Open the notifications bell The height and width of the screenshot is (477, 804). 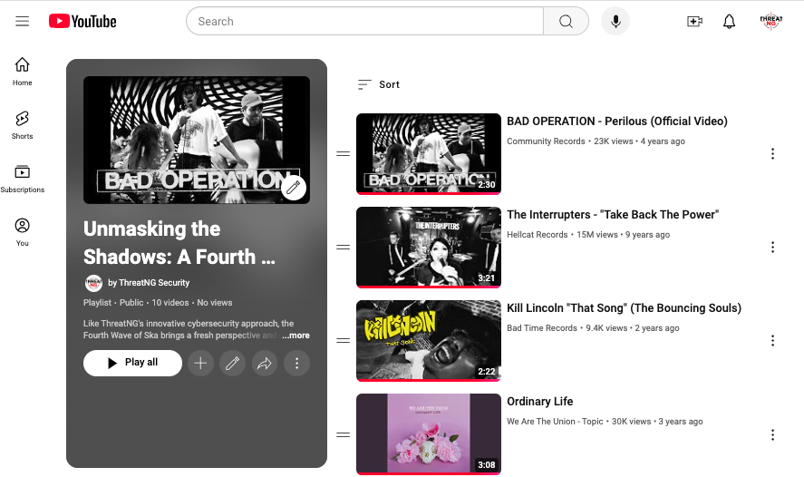pos(729,21)
